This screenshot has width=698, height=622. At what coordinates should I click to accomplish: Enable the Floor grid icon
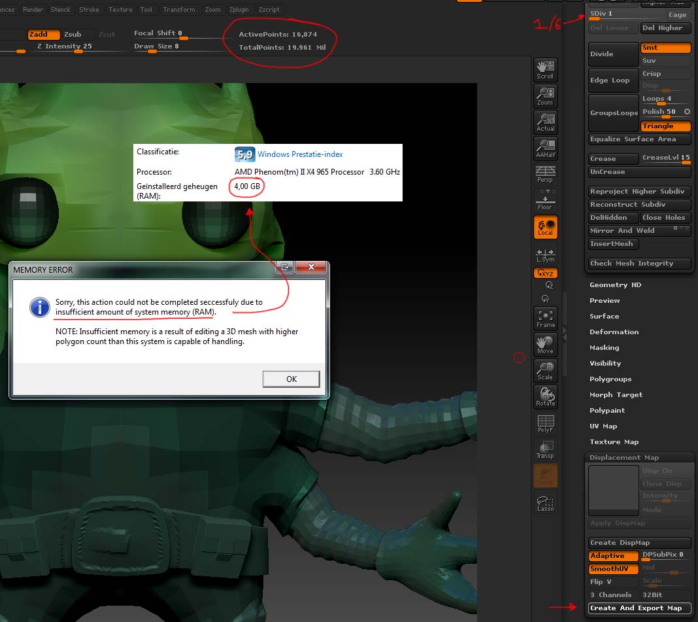(x=545, y=198)
